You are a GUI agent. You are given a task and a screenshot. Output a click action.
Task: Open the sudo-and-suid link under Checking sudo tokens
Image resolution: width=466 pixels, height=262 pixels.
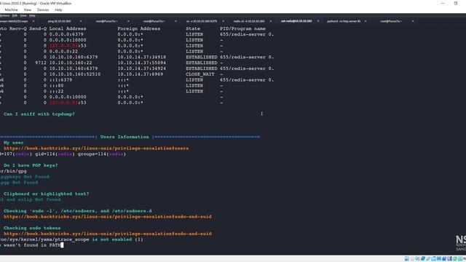point(108,234)
